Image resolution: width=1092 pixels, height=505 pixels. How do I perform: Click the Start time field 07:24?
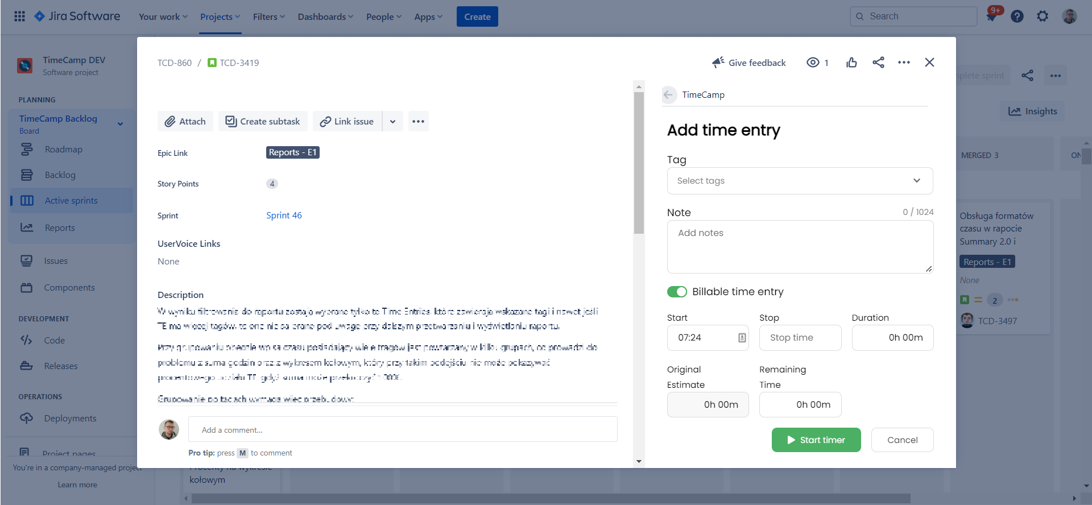(x=708, y=338)
